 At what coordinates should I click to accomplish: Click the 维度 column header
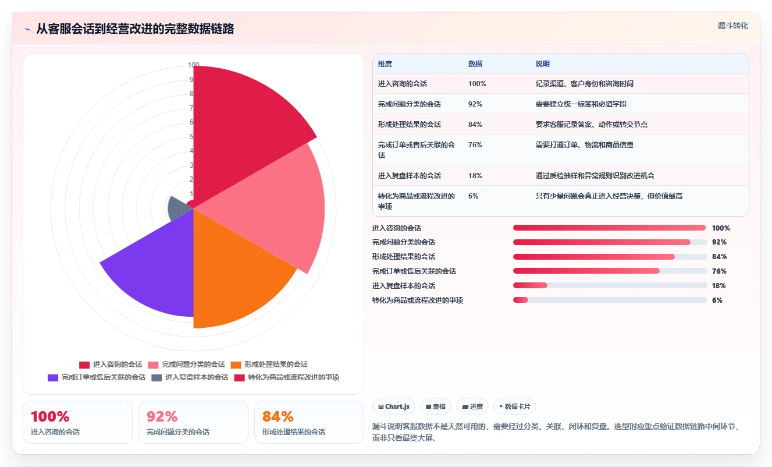[x=385, y=64]
